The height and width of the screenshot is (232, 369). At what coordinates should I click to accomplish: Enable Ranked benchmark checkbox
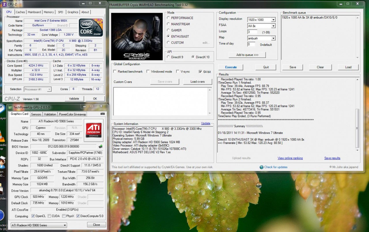pyautogui.click(x=115, y=72)
